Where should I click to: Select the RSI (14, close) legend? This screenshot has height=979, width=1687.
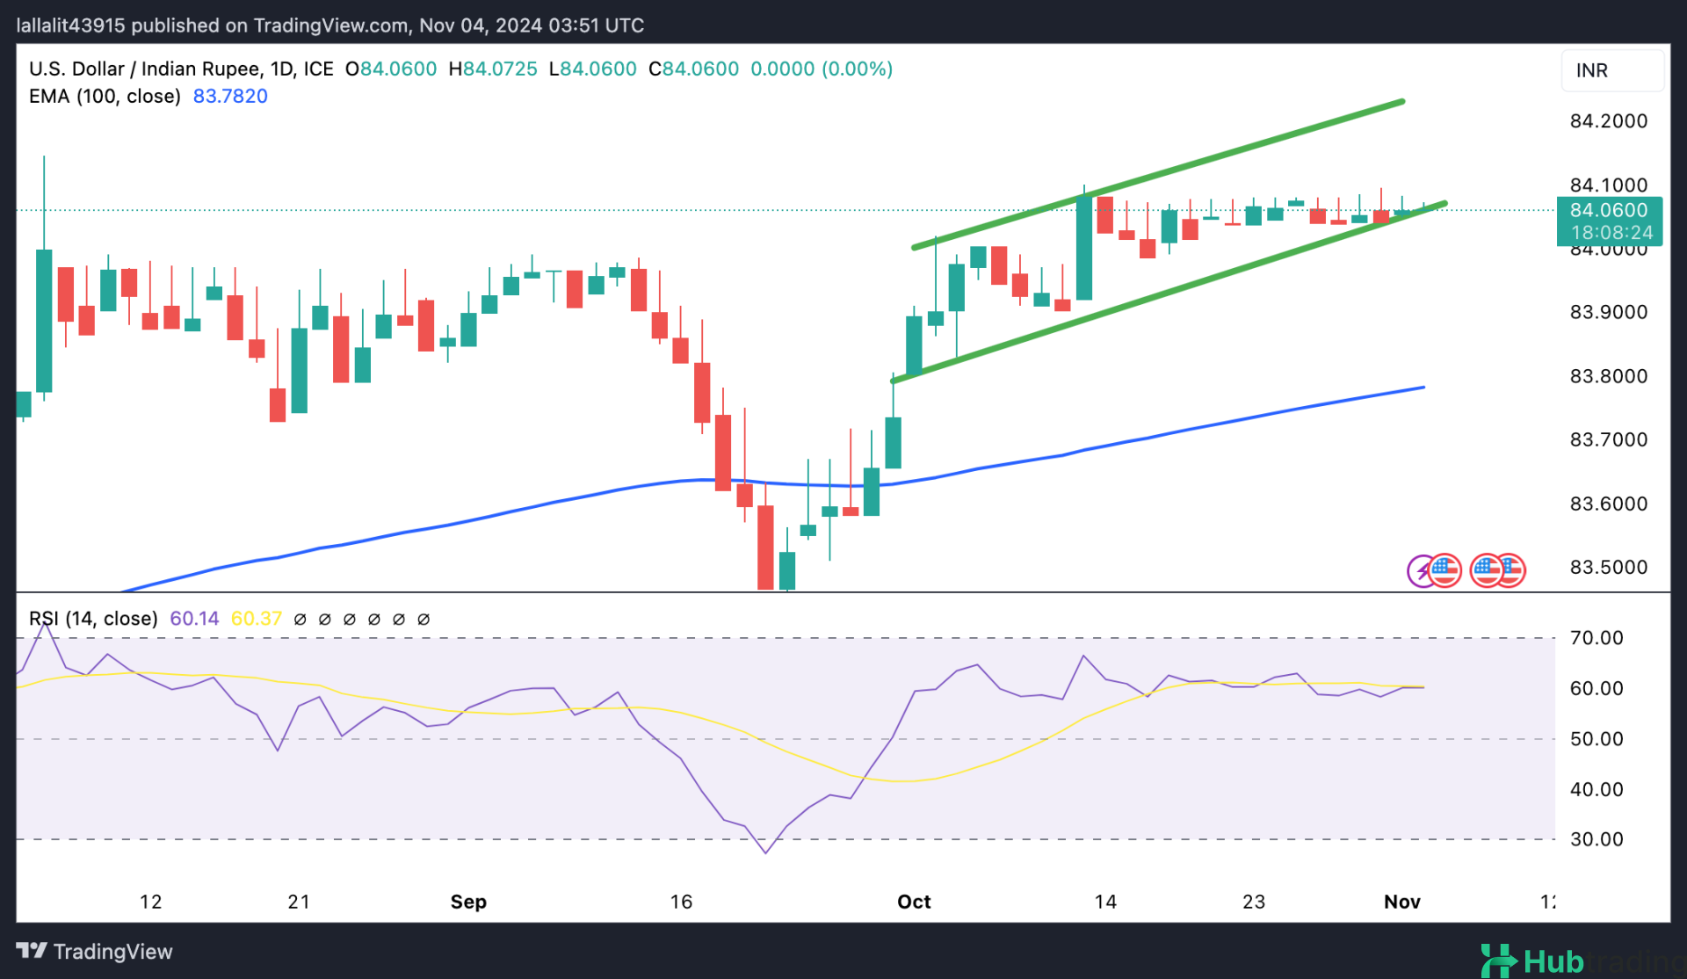point(93,618)
